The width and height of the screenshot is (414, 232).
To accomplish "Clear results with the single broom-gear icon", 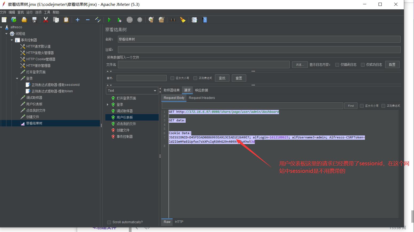I will pyautogui.click(x=151, y=20).
